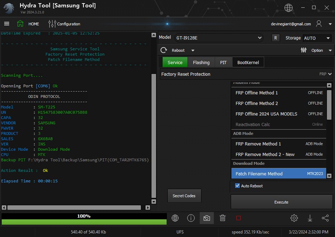Viewport: 335px width, 237px height.
Task: Click the R button beside model
Action: coord(275,38)
